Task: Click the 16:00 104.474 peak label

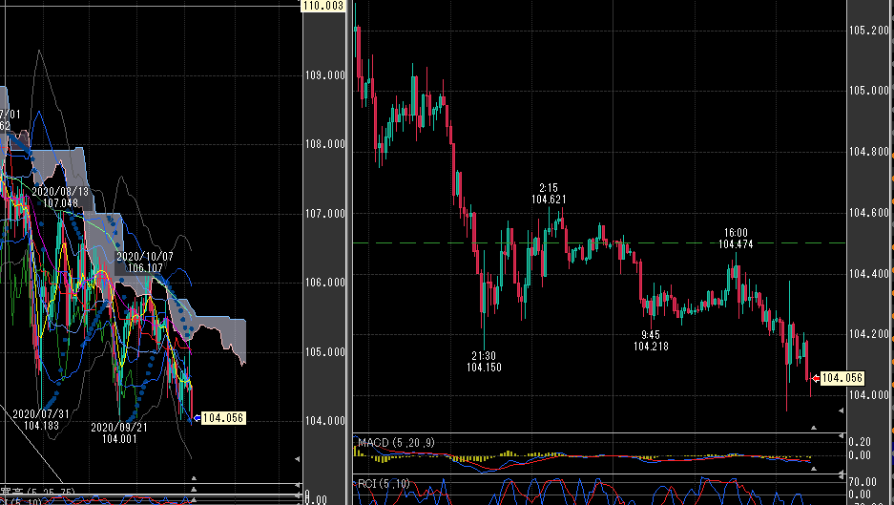Action: click(x=736, y=239)
